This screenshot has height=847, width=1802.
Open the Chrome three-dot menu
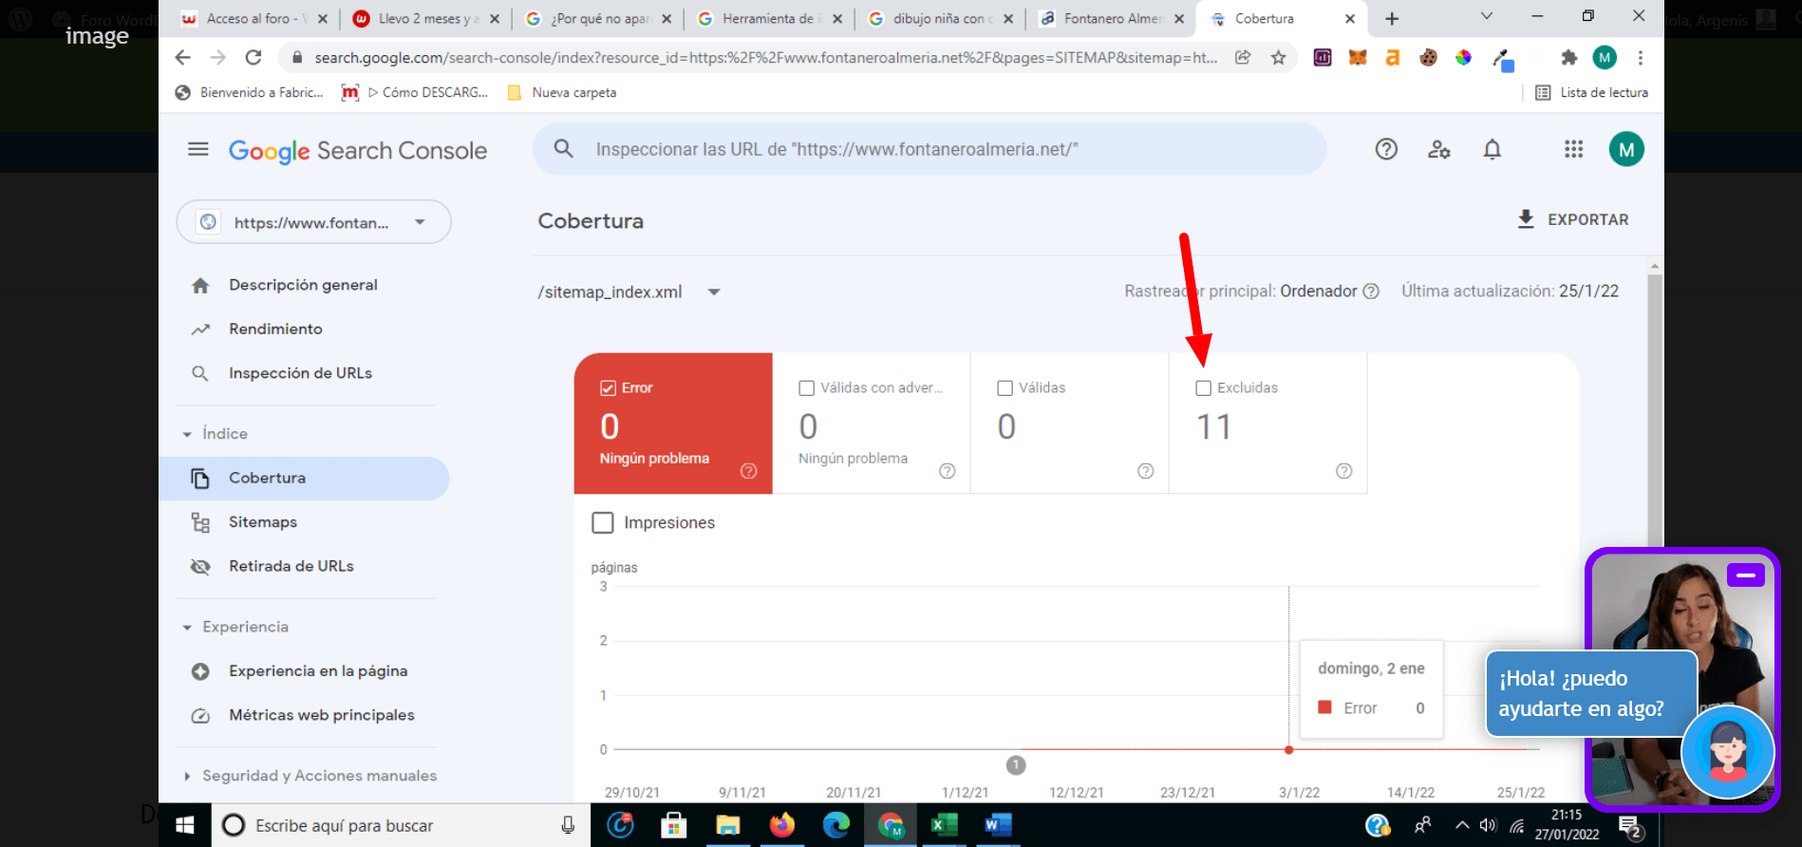[1640, 58]
